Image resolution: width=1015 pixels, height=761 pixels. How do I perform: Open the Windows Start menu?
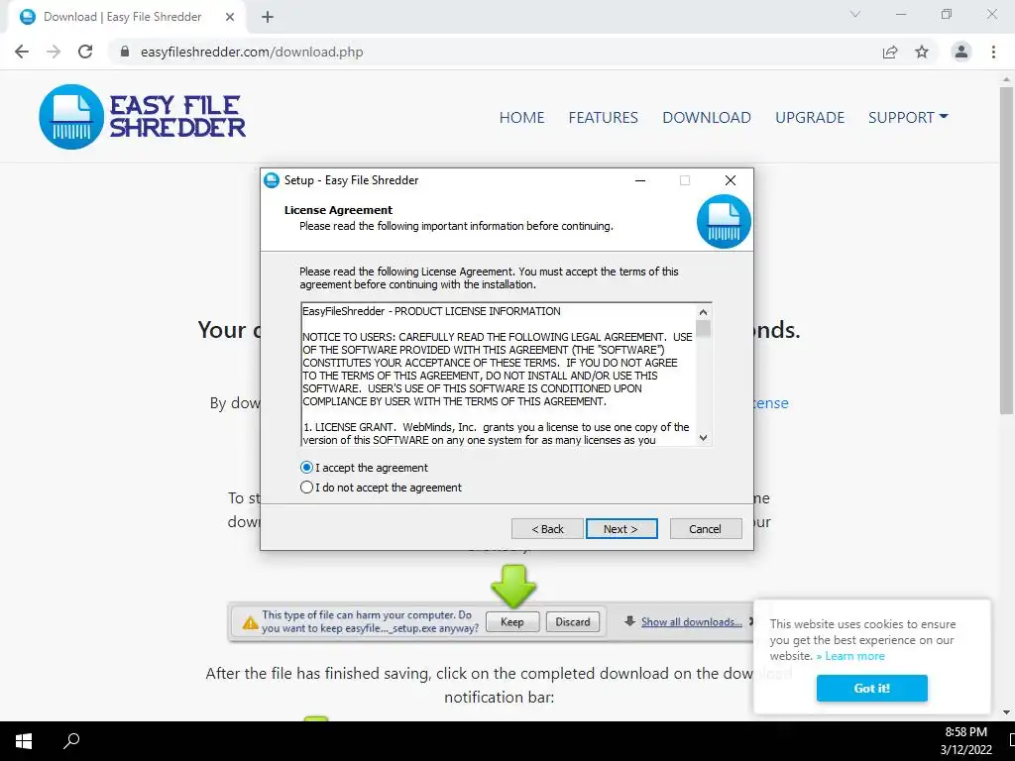(24, 741)
